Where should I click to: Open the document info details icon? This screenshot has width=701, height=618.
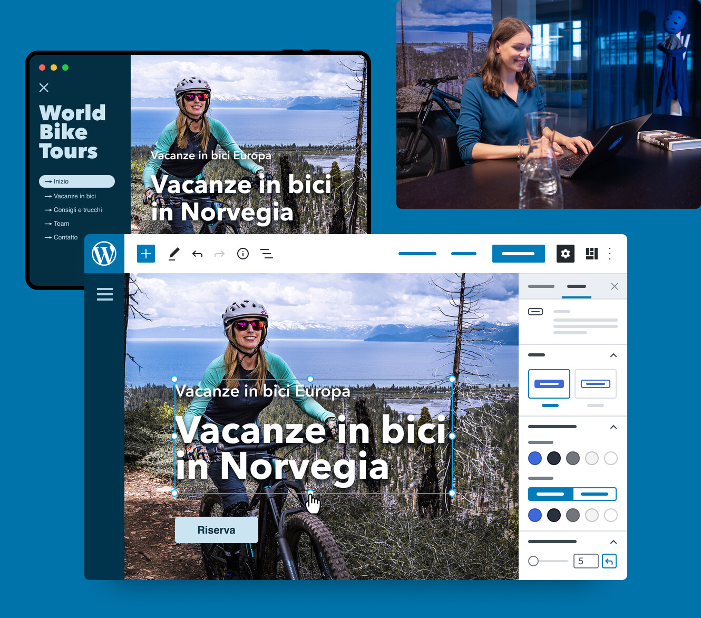point(243,254)
